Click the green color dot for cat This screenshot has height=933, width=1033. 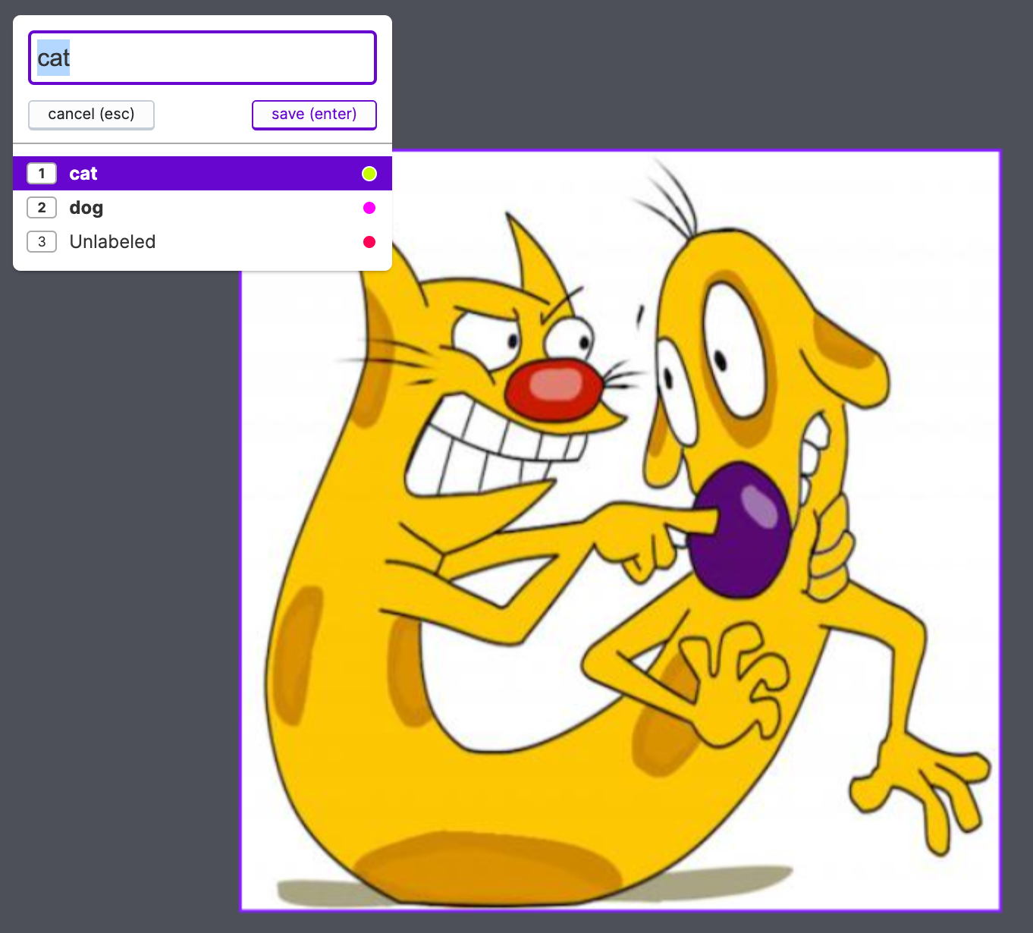click(x=369, y=174)
